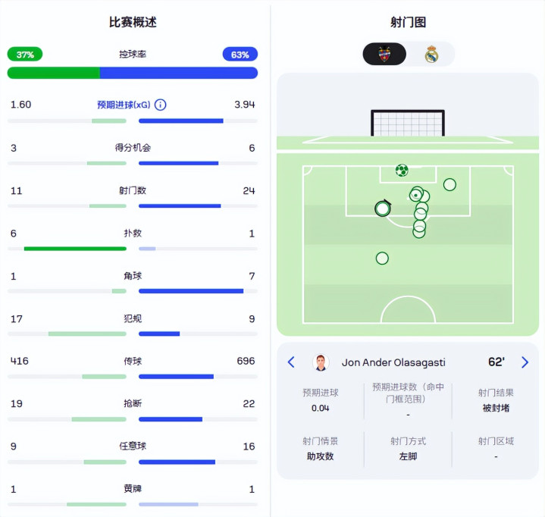Click the Jon Ander Olasagasti player name
This screenshot has height=517, width=545.
393,362
